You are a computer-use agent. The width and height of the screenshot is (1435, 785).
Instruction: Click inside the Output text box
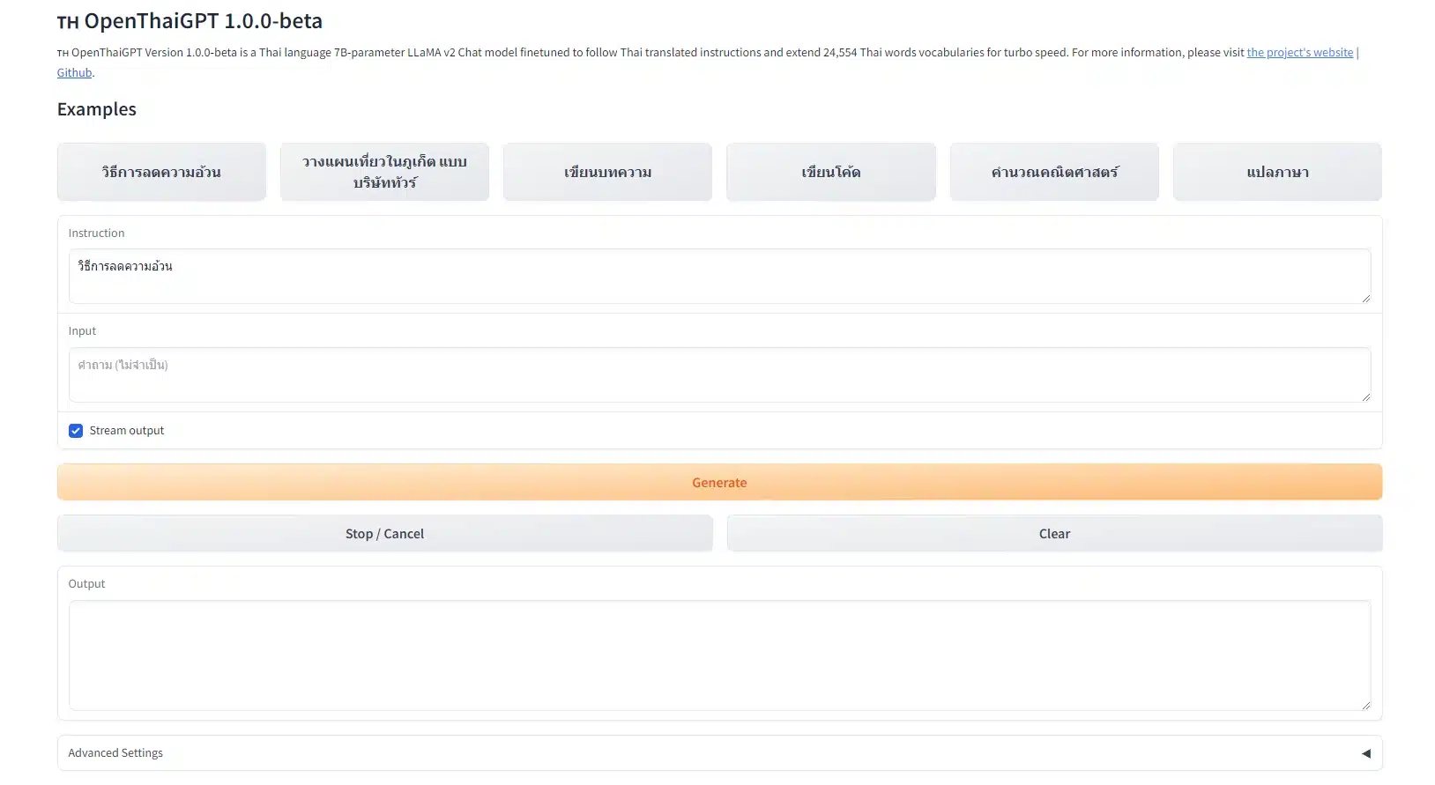click(x=719, y=655)
